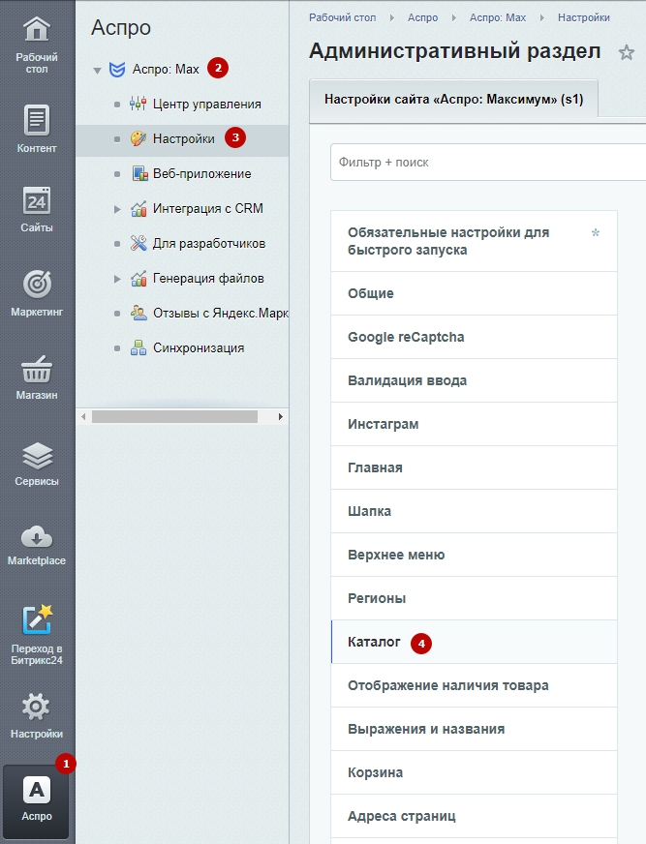Open the Аспро letter A icon

coord(37,790)
